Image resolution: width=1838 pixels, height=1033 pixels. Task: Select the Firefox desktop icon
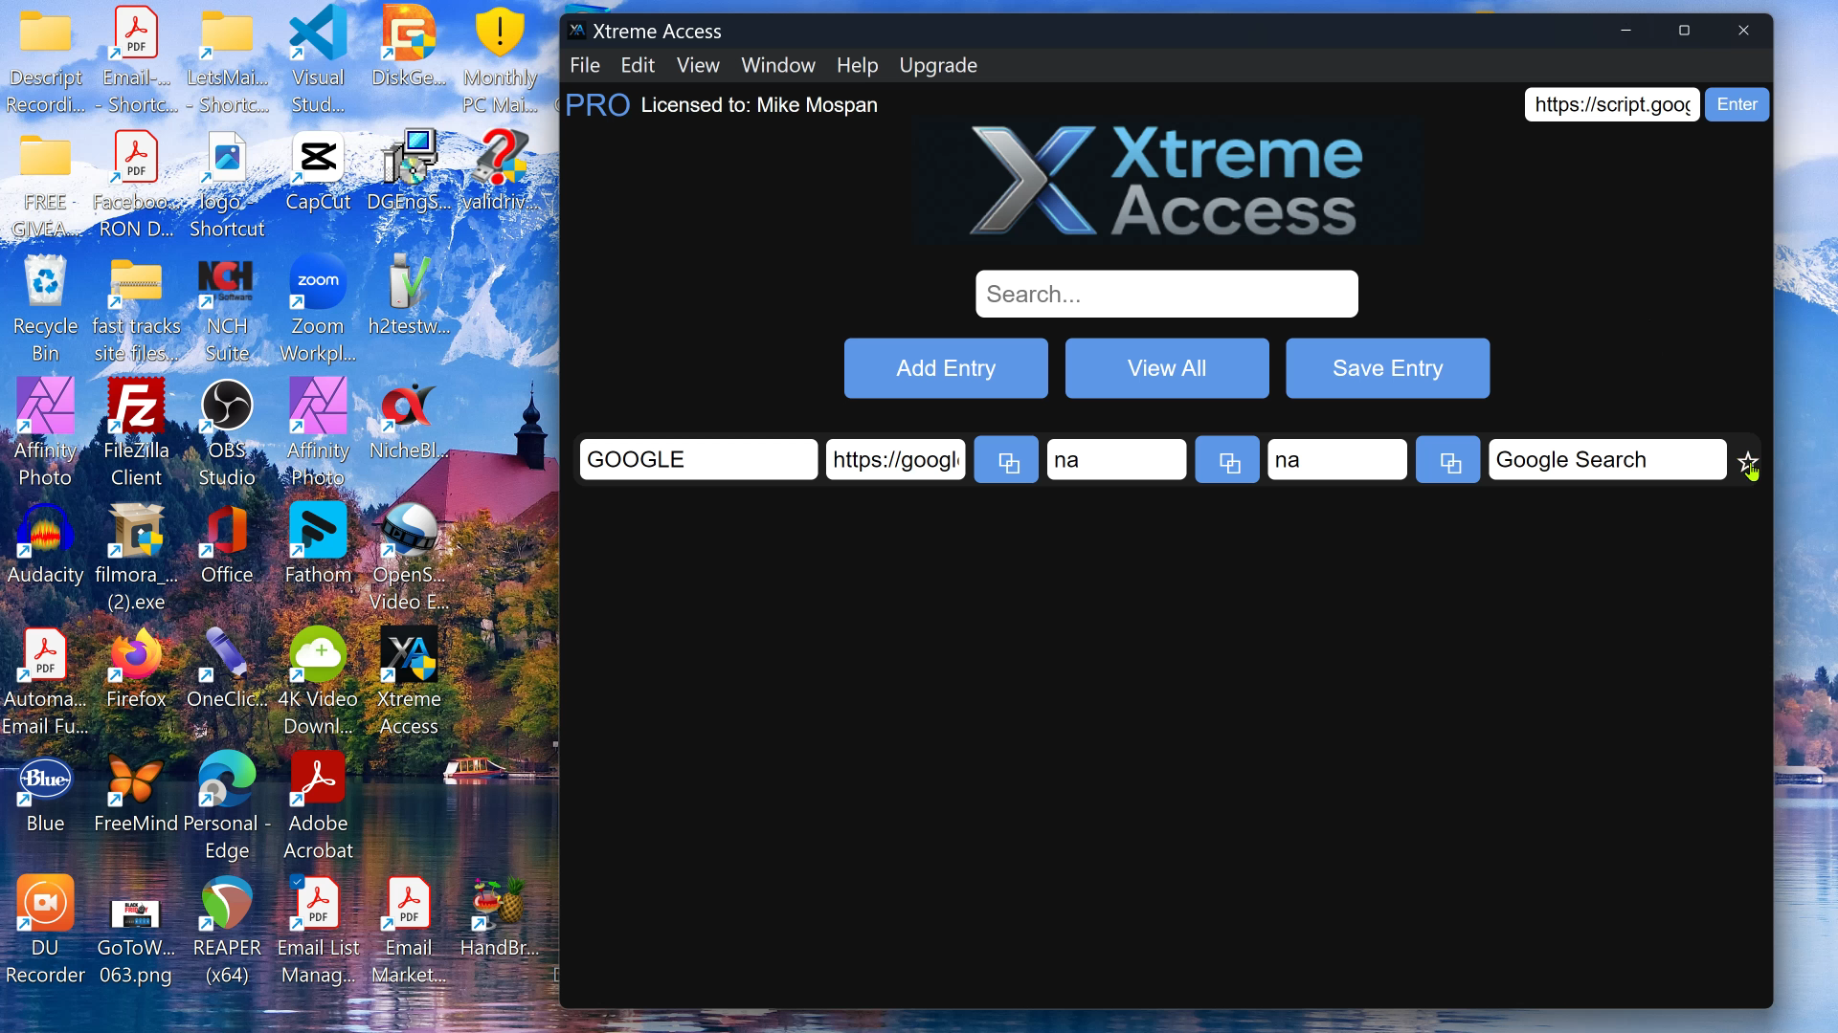pyautogui.click(x=136, y=668)
